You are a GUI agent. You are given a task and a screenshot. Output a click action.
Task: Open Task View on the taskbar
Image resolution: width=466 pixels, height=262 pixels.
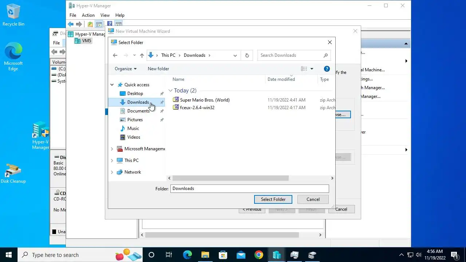pos(169,255)
